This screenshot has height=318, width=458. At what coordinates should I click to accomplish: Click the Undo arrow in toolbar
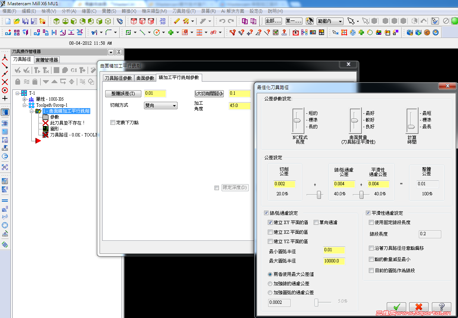coord(222,21)
